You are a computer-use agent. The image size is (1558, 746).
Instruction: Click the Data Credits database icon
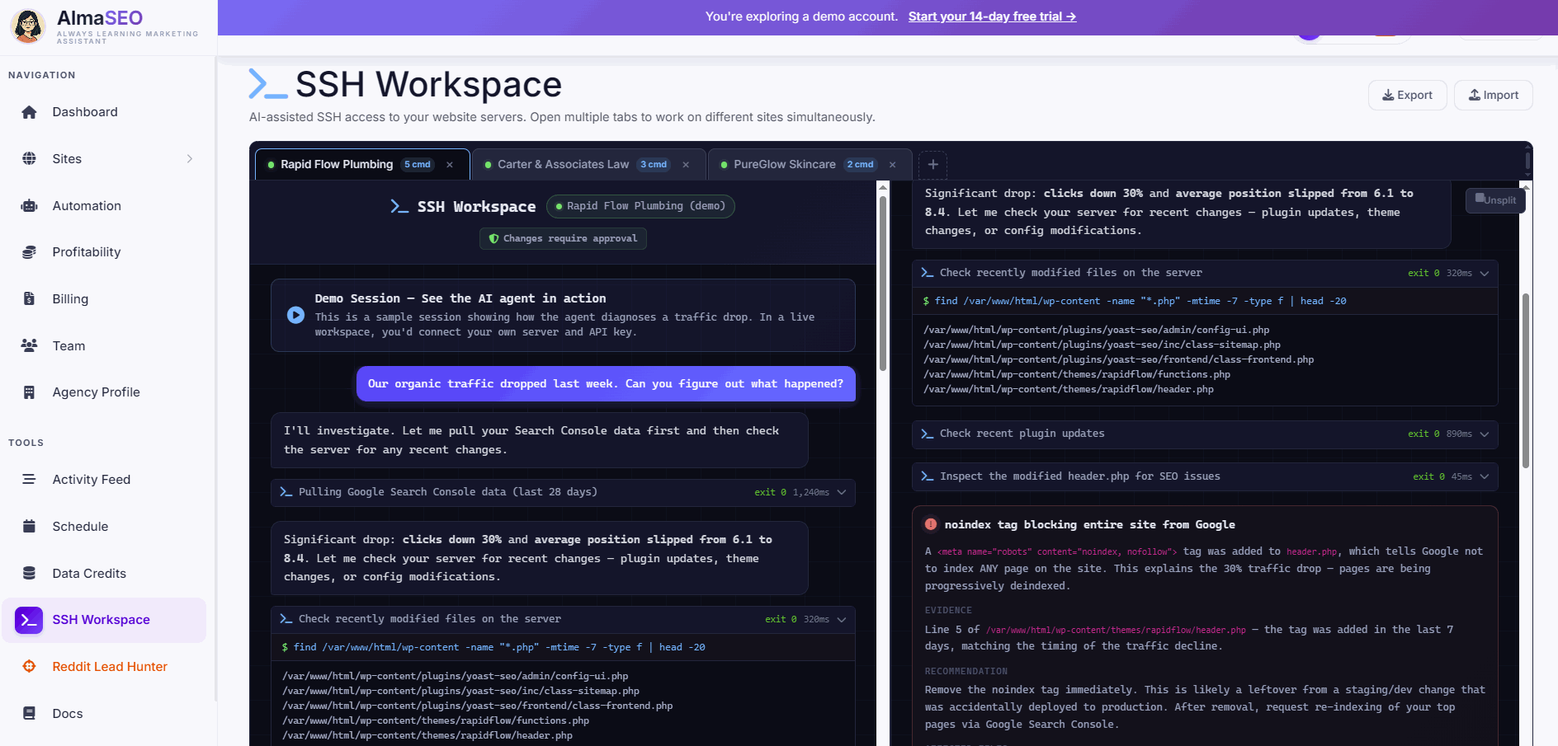29,574
